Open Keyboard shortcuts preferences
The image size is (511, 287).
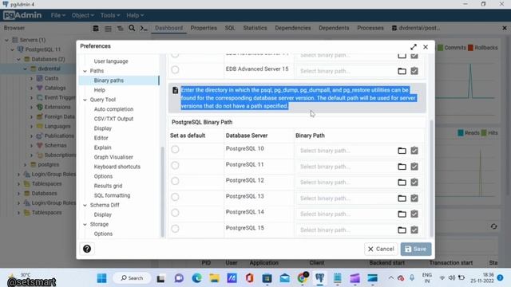pyautogui.click(x=117, y=167)
